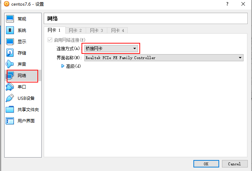The height and width of the screenshot is (171, 252).
Task: Open the 显示 display monitor icon
Action: [10, 41]
